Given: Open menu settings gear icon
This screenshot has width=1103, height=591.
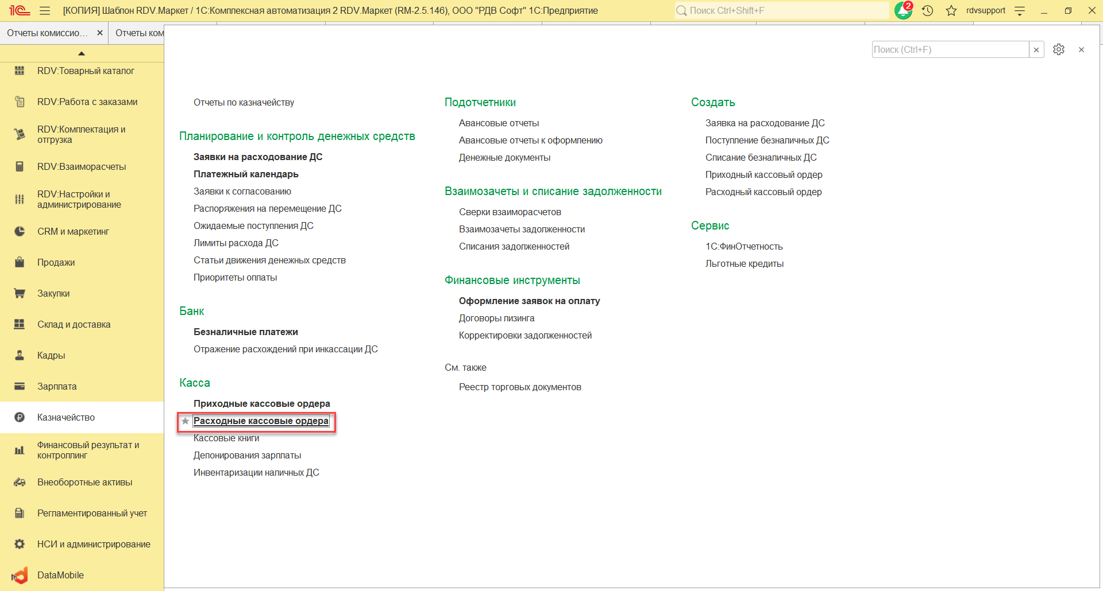Looking at the screenshot, I should pyautogui.click(x=1059, y=50).
